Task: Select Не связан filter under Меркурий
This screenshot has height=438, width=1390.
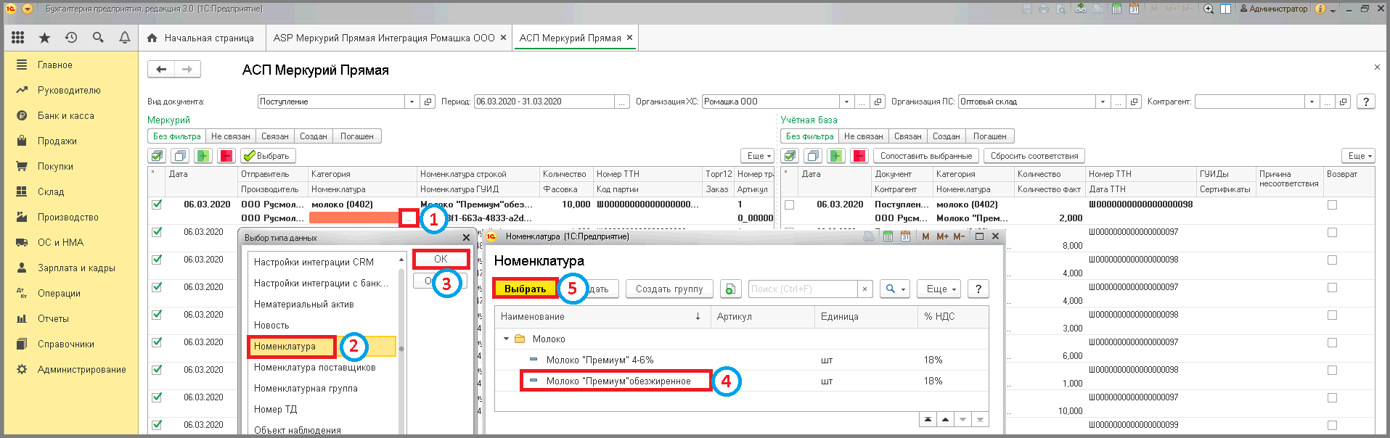Action: 231,136
